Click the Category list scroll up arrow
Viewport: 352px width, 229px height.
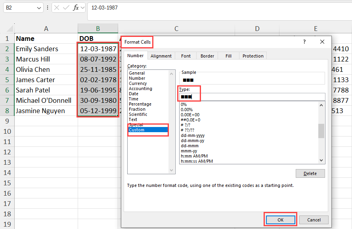[171, 74]
